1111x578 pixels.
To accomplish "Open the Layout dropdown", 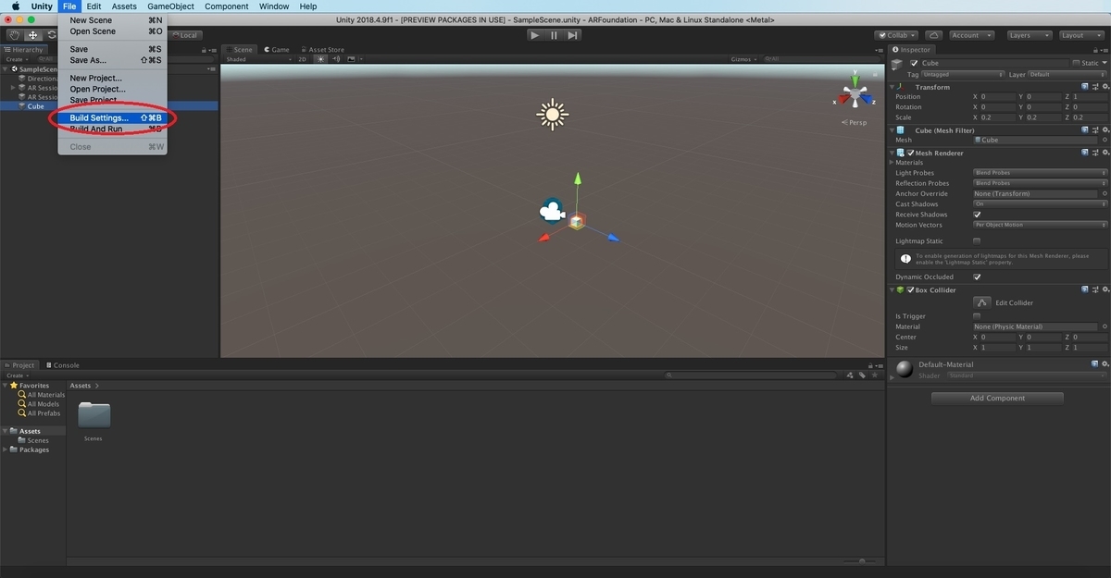I will [1080, 35].
